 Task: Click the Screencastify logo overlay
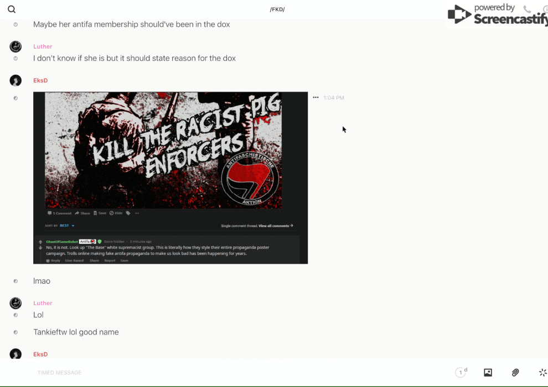point(496,14)
